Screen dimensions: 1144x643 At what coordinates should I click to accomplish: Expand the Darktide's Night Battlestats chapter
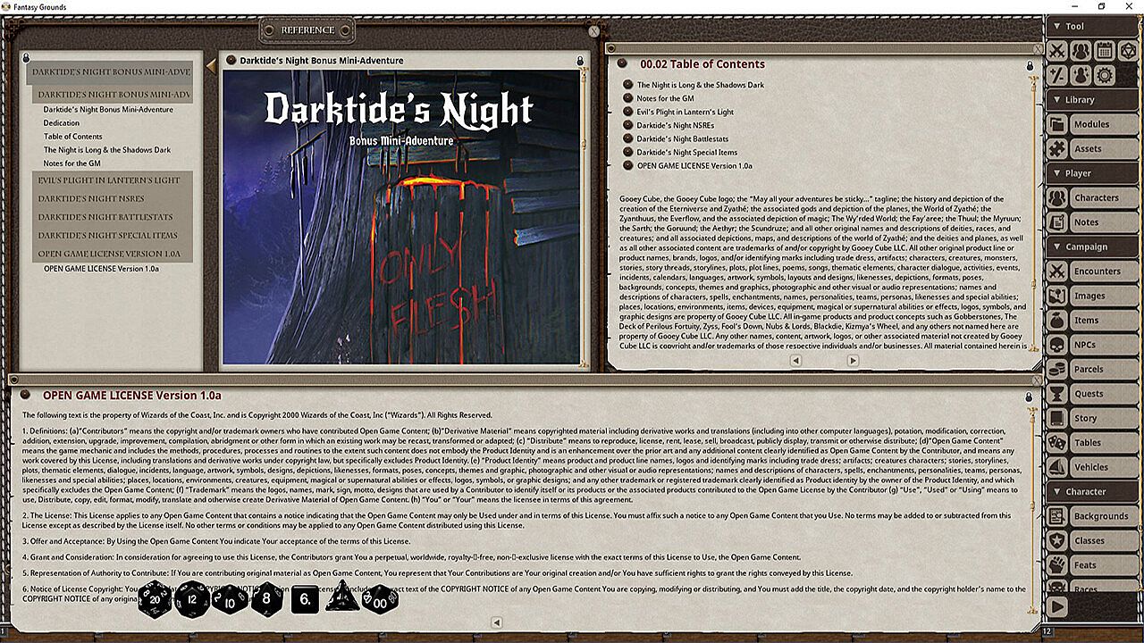[x=113, y=217]
